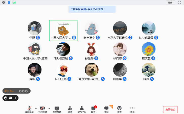Open the Members (成员) list

point(81,109)
